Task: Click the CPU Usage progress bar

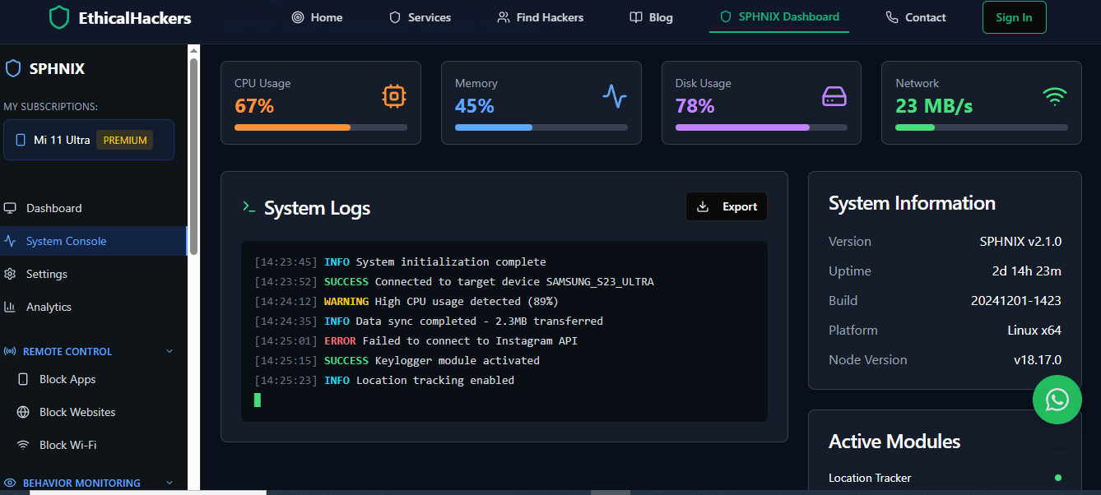Action: (320, 127)
